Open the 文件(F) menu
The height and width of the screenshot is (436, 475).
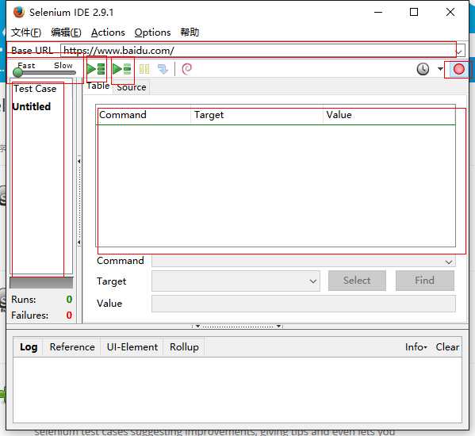click(x=26, y=32)
